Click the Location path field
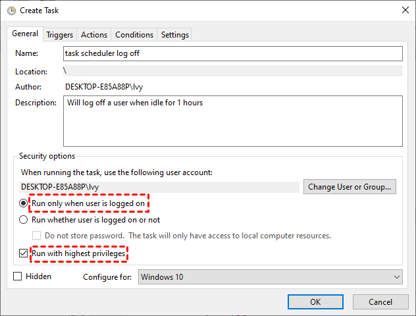416x316 pixels. coord(232,71)
